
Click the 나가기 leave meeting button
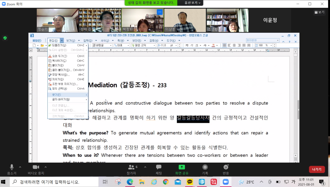(x=316, y=169)
